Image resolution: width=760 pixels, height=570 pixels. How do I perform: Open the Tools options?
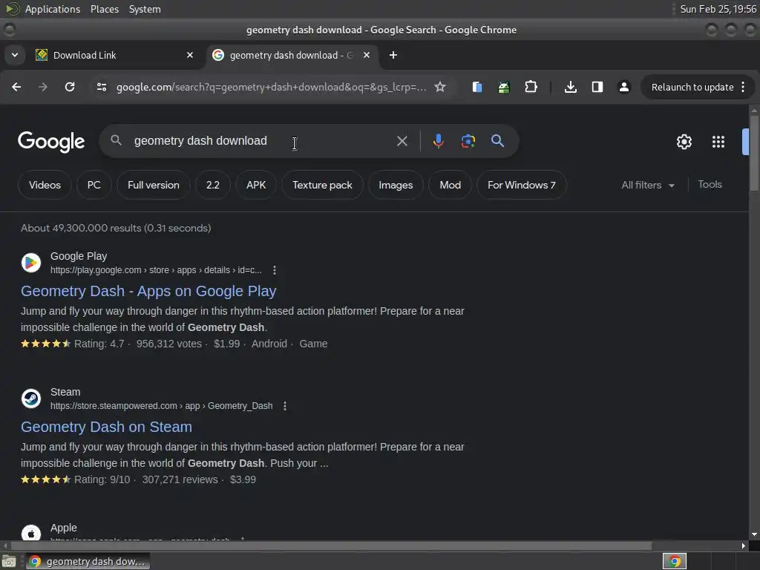tap(710, 185)
